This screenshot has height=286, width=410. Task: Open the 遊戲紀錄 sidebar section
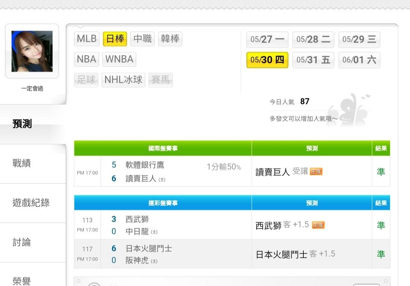point(33,203)
